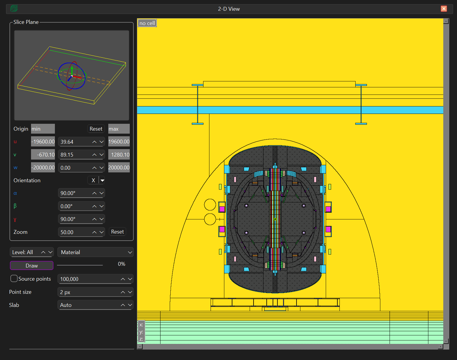Click the horizontal scrollbar right arrow

click(x=441, y=347)
